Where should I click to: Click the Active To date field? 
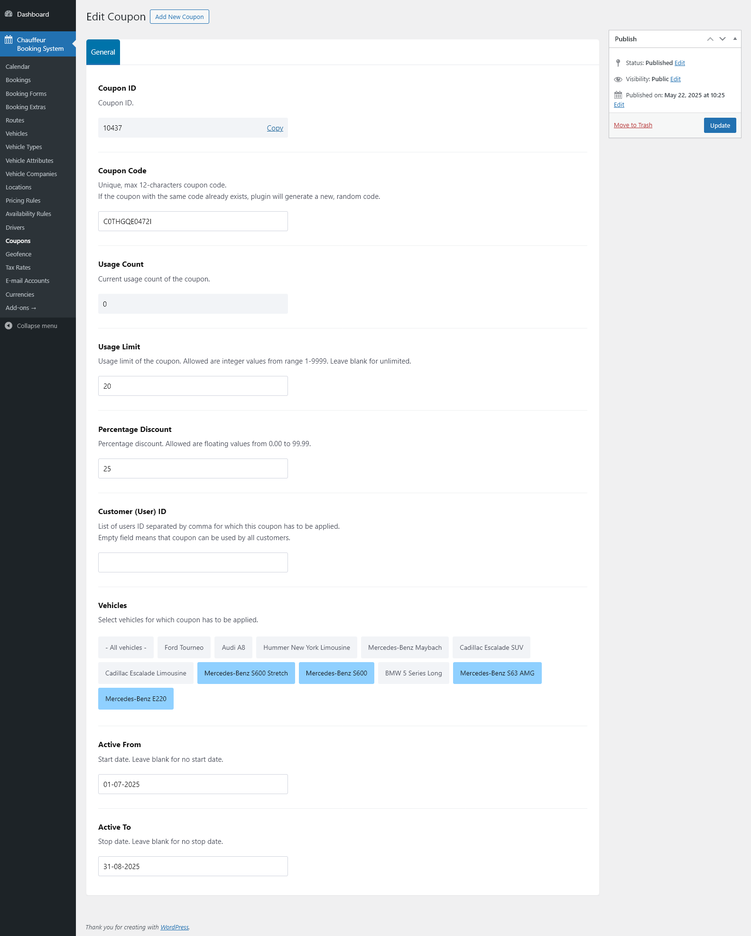193,866
